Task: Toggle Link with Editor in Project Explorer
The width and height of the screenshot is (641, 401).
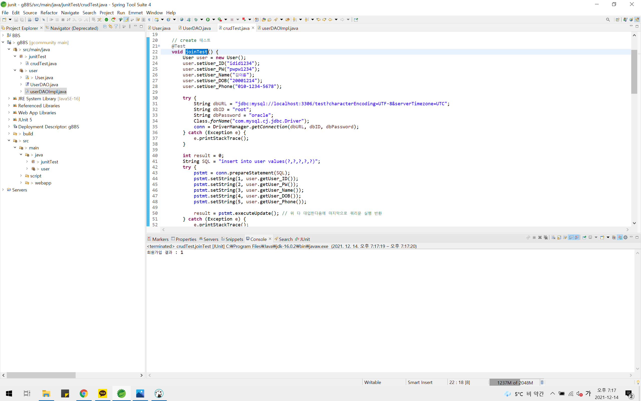Action: (110, 27)
